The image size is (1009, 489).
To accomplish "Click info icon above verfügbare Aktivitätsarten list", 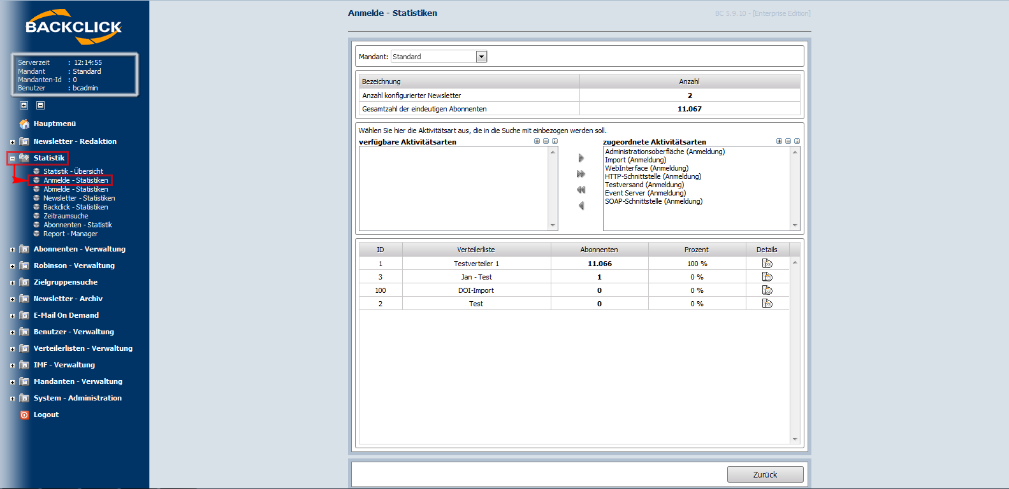I will pyautogui.click(x=555, y=141).
